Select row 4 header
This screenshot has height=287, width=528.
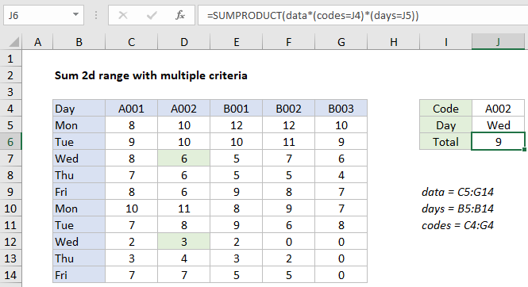[10, 109]
